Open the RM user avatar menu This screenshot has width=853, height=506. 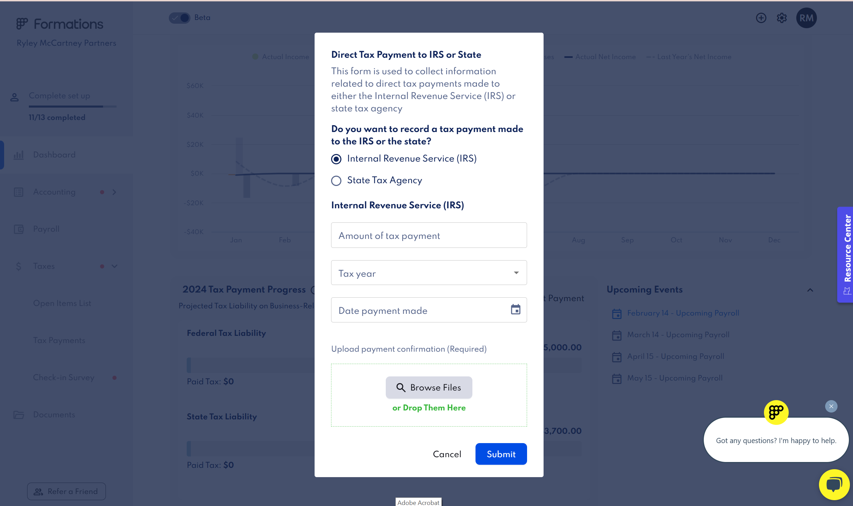point(806,18)
